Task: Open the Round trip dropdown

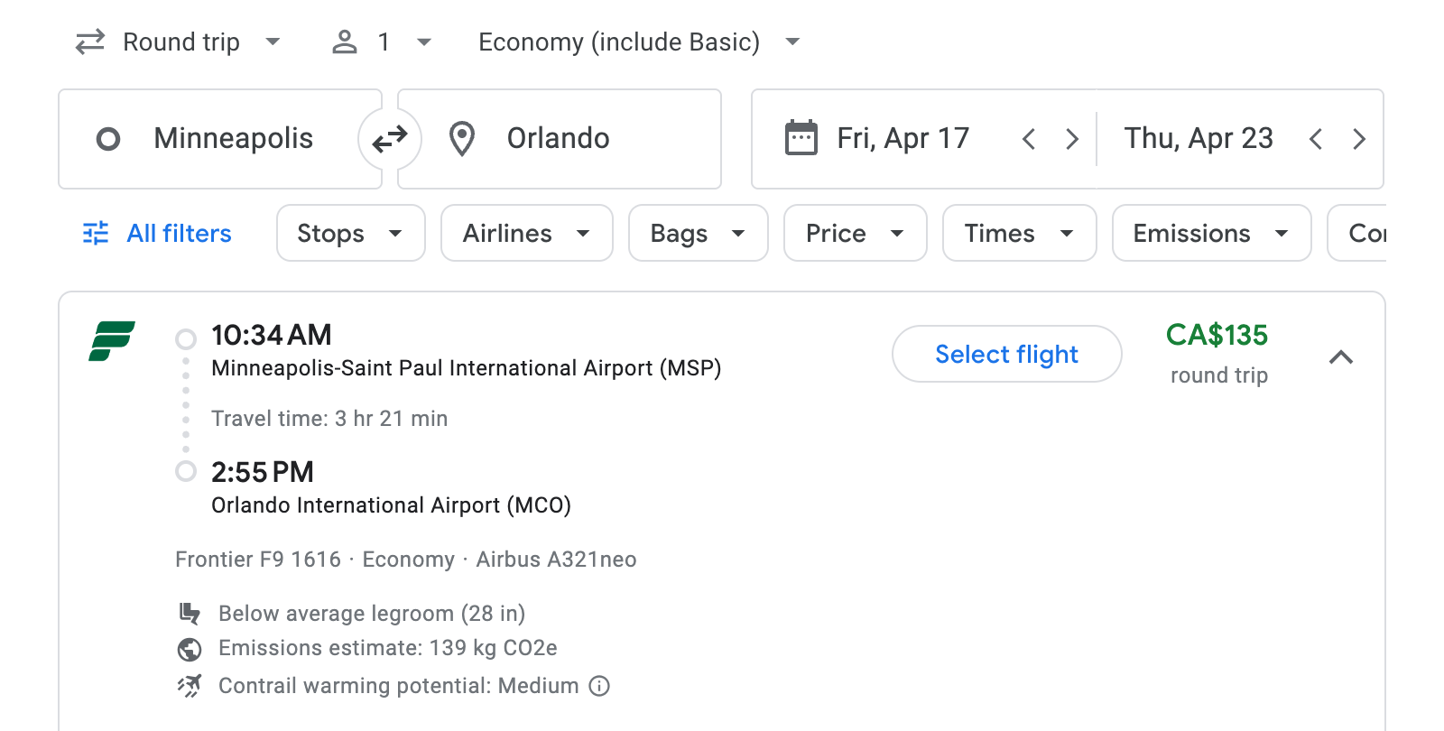Action: [x=179, y=42]
